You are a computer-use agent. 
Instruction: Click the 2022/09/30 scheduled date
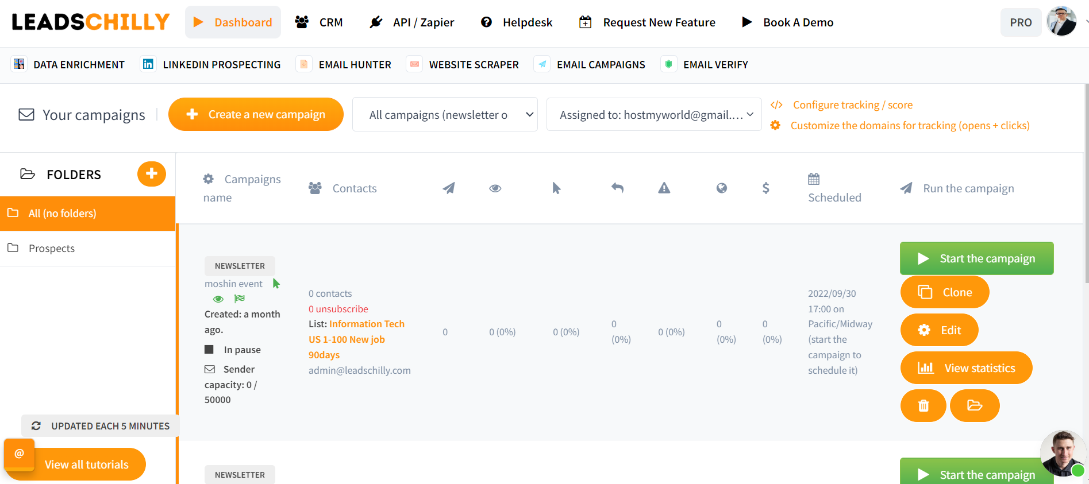click(832, 293)
